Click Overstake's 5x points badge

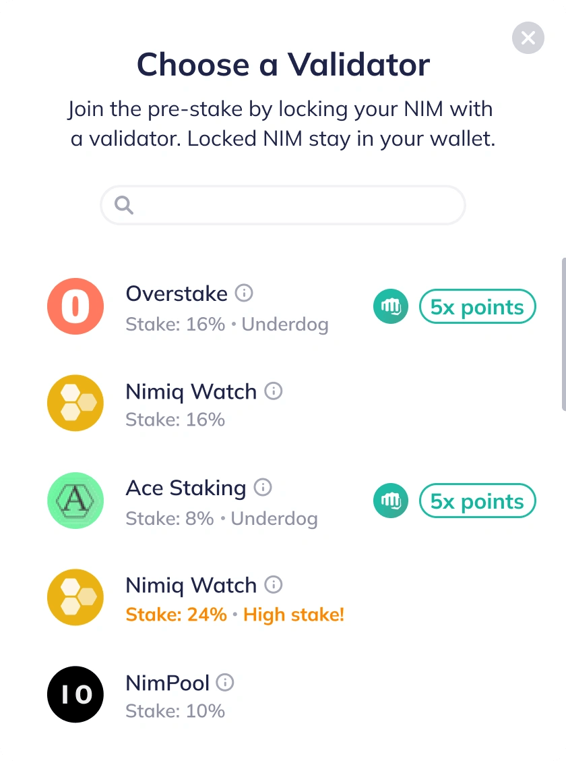click(477, 306)
